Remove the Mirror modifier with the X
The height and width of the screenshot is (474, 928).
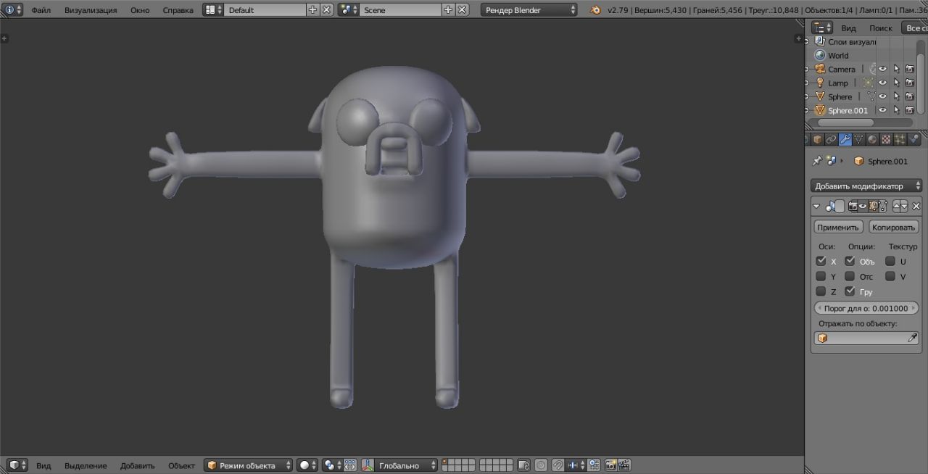(916, 207)
